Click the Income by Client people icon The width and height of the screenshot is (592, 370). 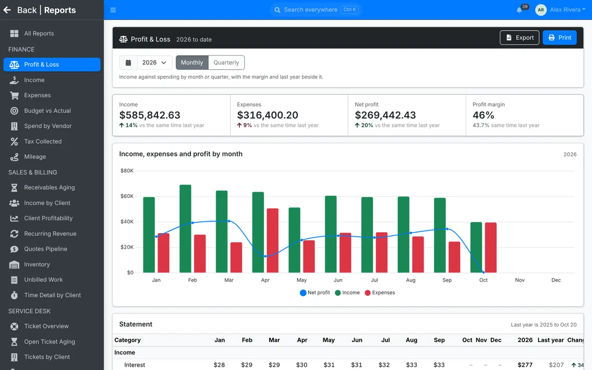[14, 203]
